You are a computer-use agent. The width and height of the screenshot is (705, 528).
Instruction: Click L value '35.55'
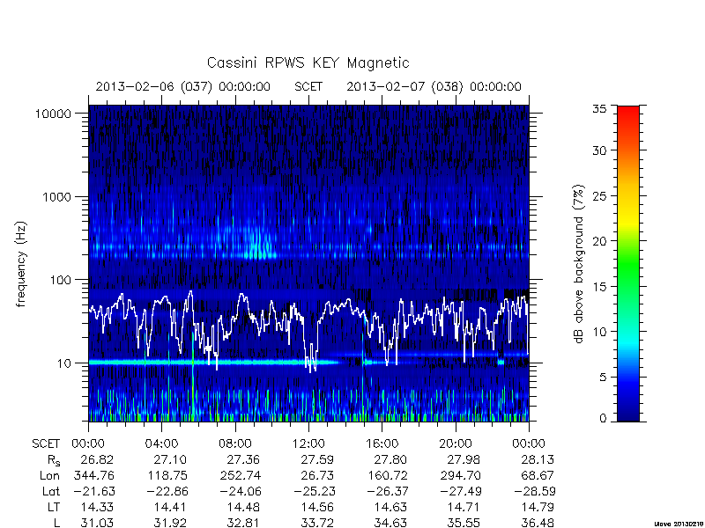464,523
